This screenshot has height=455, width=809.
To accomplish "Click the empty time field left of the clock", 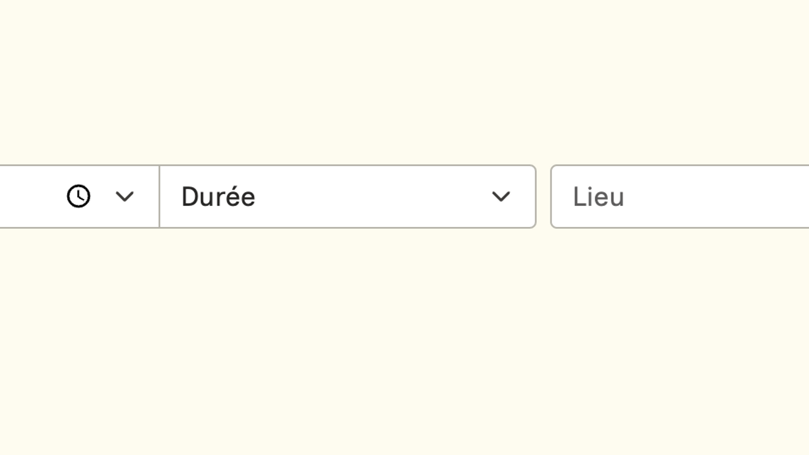I will coord(28,197).
